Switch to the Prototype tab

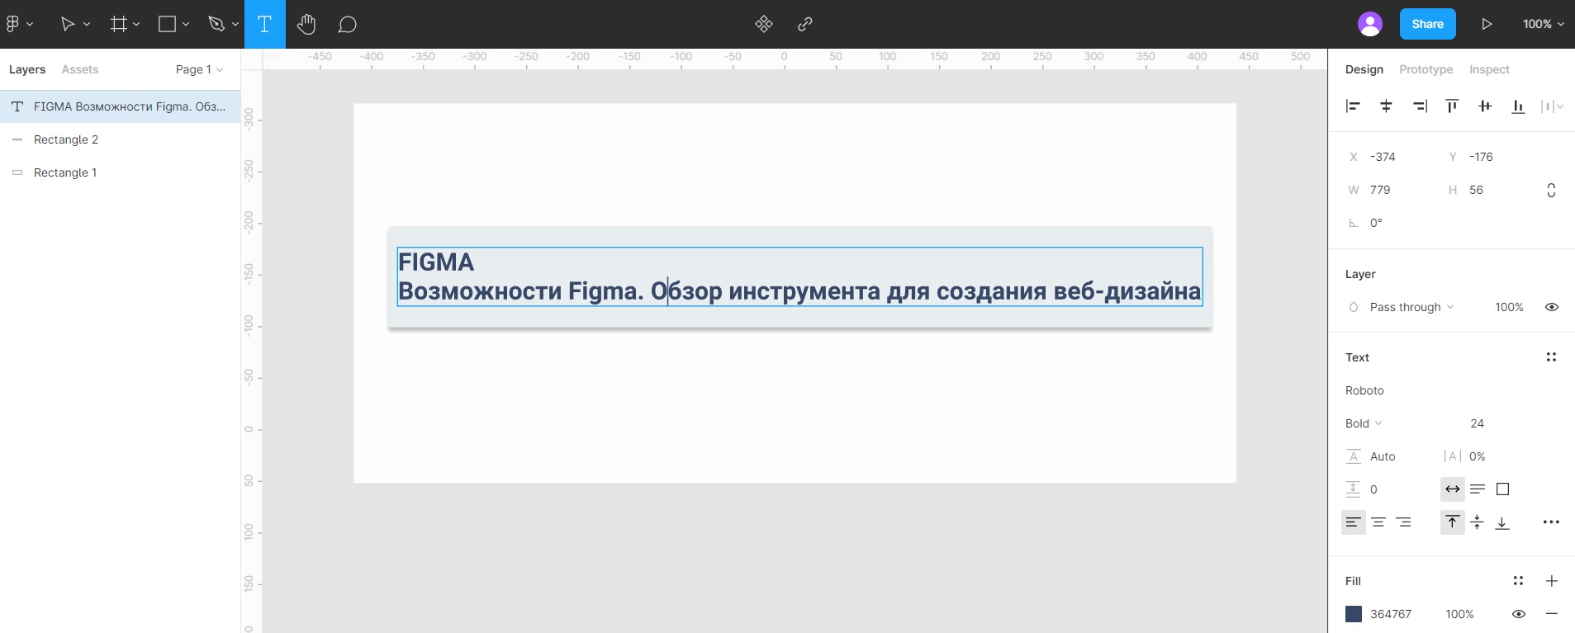[x=1426, y=69]
